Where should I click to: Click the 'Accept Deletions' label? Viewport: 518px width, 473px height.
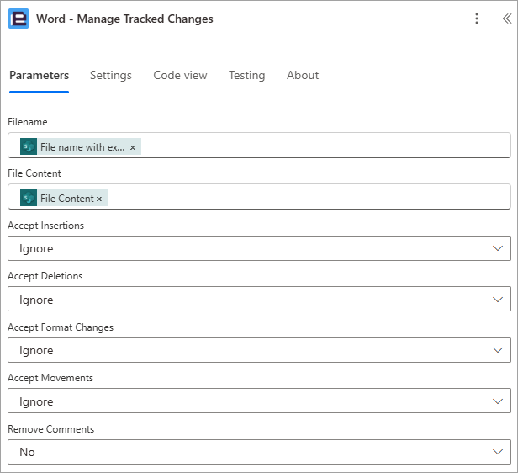pyautogui.click(x=45, y=276)
